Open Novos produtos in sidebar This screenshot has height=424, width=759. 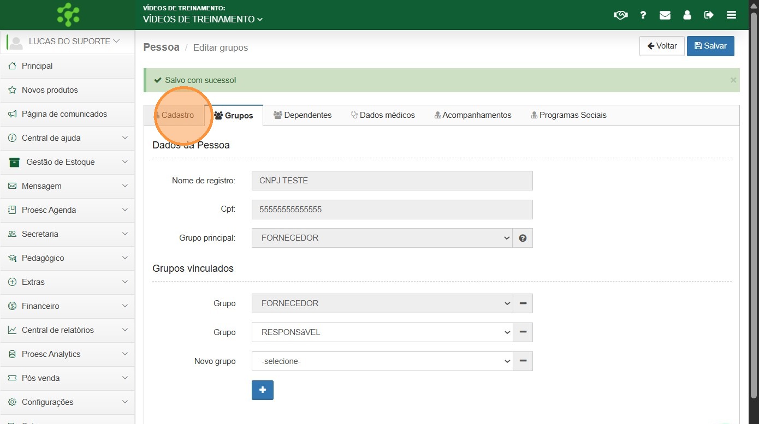pyautogui.click(x=50, y=90)
